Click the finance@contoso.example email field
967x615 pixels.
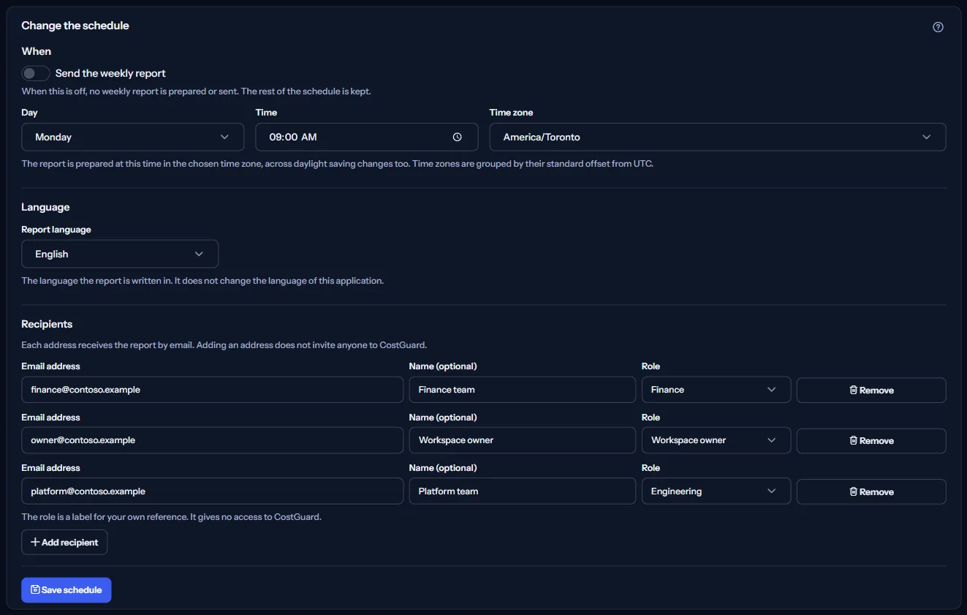[x=213, y=390]
